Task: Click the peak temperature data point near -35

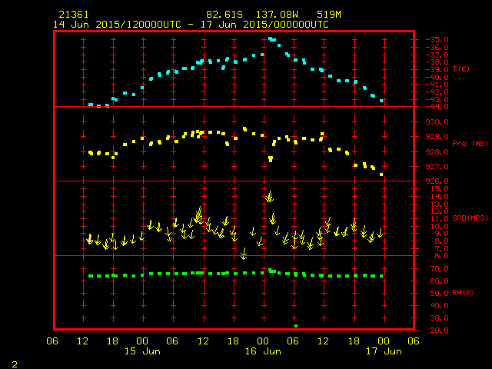Action: [x=271, y=39]
